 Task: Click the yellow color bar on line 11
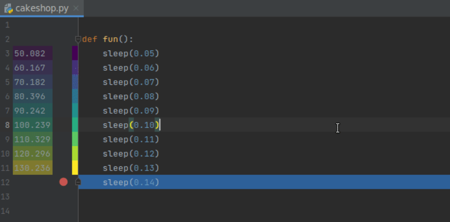point(75,167)
